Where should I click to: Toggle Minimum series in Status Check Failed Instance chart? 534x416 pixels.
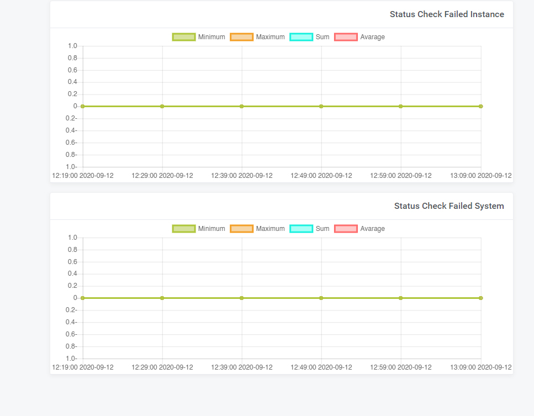pos(199,37)
